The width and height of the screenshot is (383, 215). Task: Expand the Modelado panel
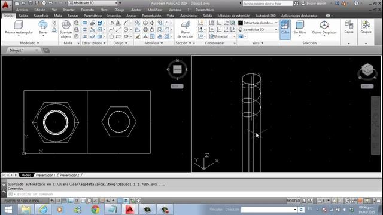point(29,43)
